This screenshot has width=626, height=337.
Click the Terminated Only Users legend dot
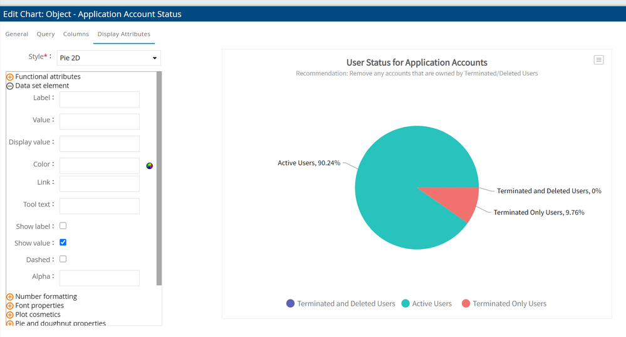click(466, 303)
